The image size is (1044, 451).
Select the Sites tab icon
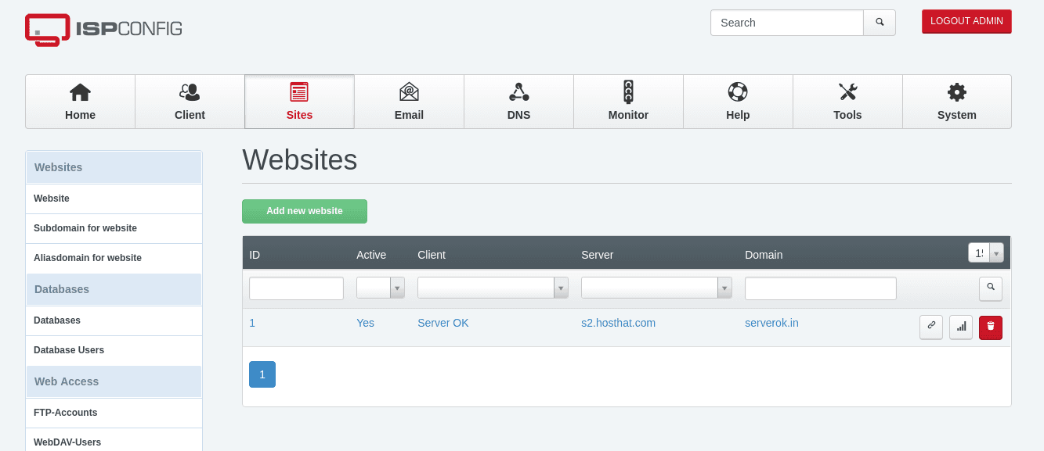pos(299,92)
